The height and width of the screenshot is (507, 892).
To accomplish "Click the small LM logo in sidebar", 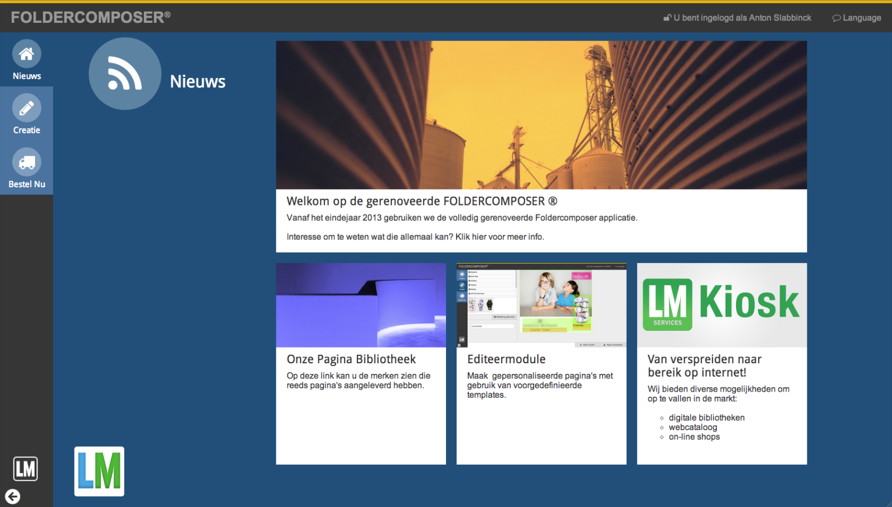I will click(26, 469).
